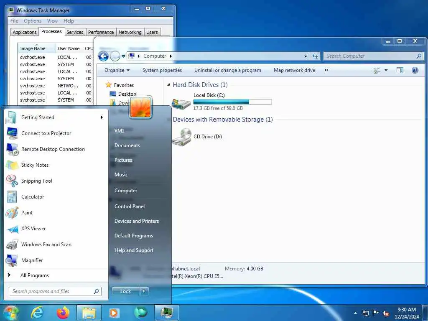Open Explorer help icon

click(415, 70)
